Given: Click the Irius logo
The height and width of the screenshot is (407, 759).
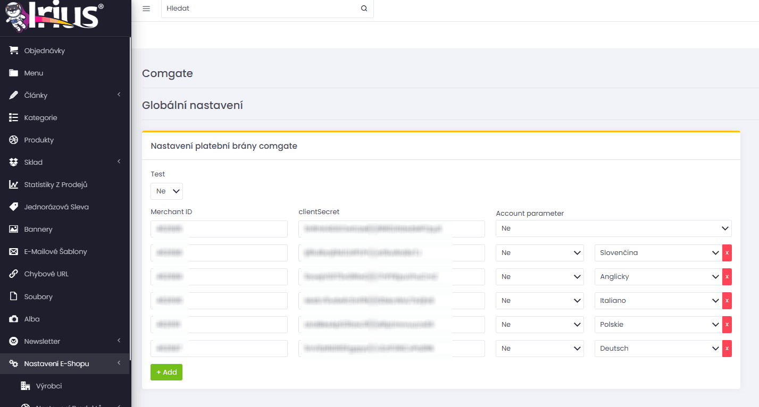Looking at the screenshot, I should tap(54, 16).
